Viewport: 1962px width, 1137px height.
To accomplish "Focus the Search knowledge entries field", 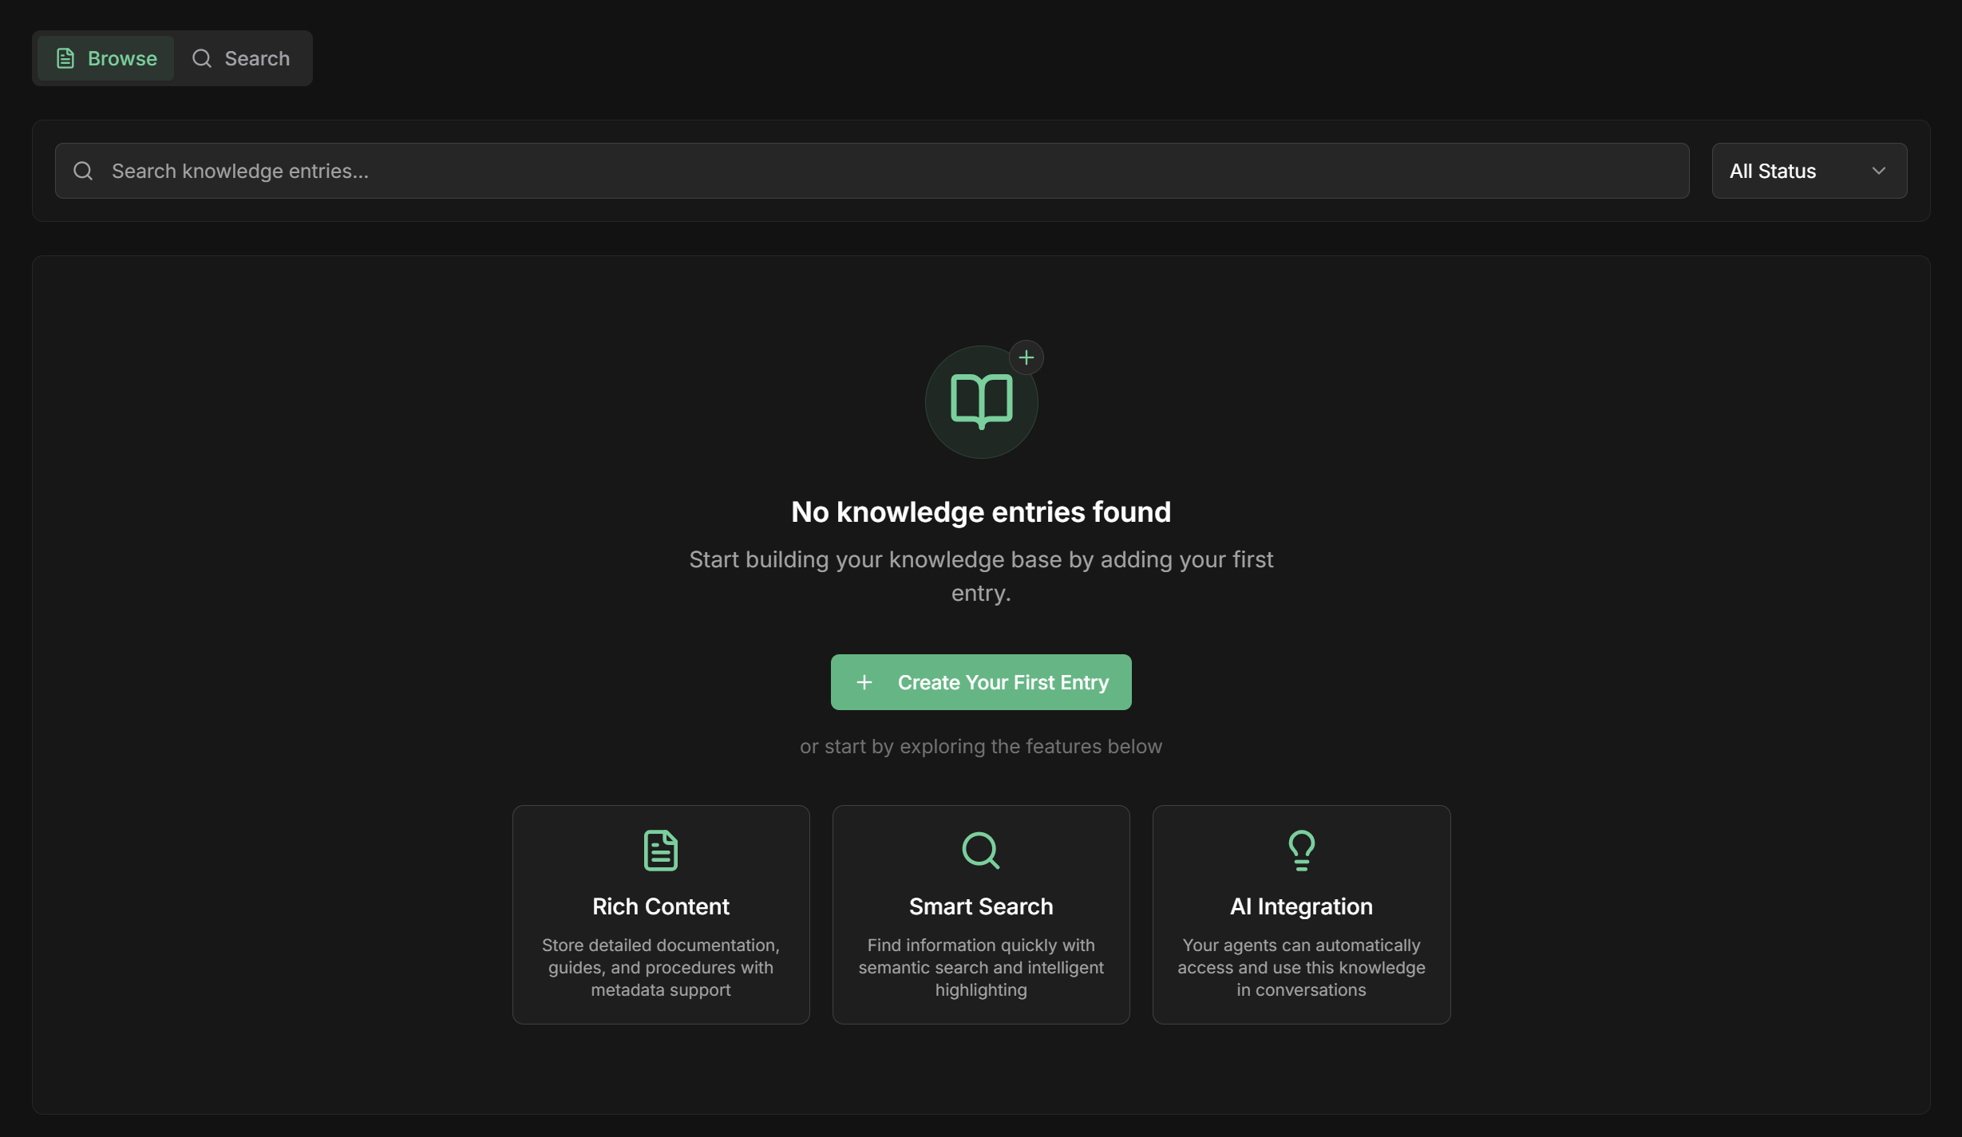I will click(878, 171).
